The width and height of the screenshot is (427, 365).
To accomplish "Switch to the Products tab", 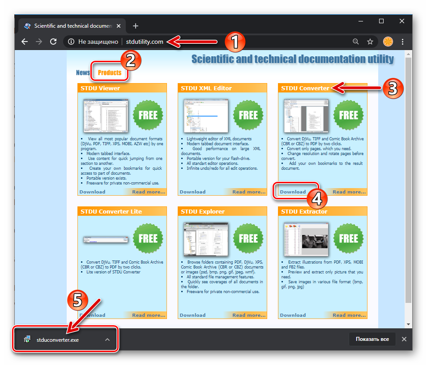I will 110,72.
